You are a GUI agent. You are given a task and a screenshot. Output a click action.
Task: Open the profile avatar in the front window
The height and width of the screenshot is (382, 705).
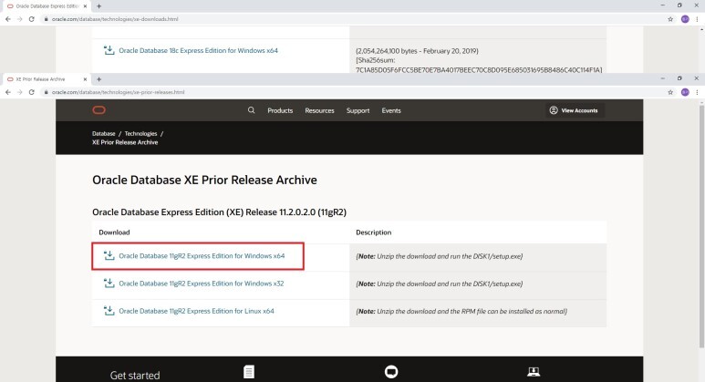[685, 92]
